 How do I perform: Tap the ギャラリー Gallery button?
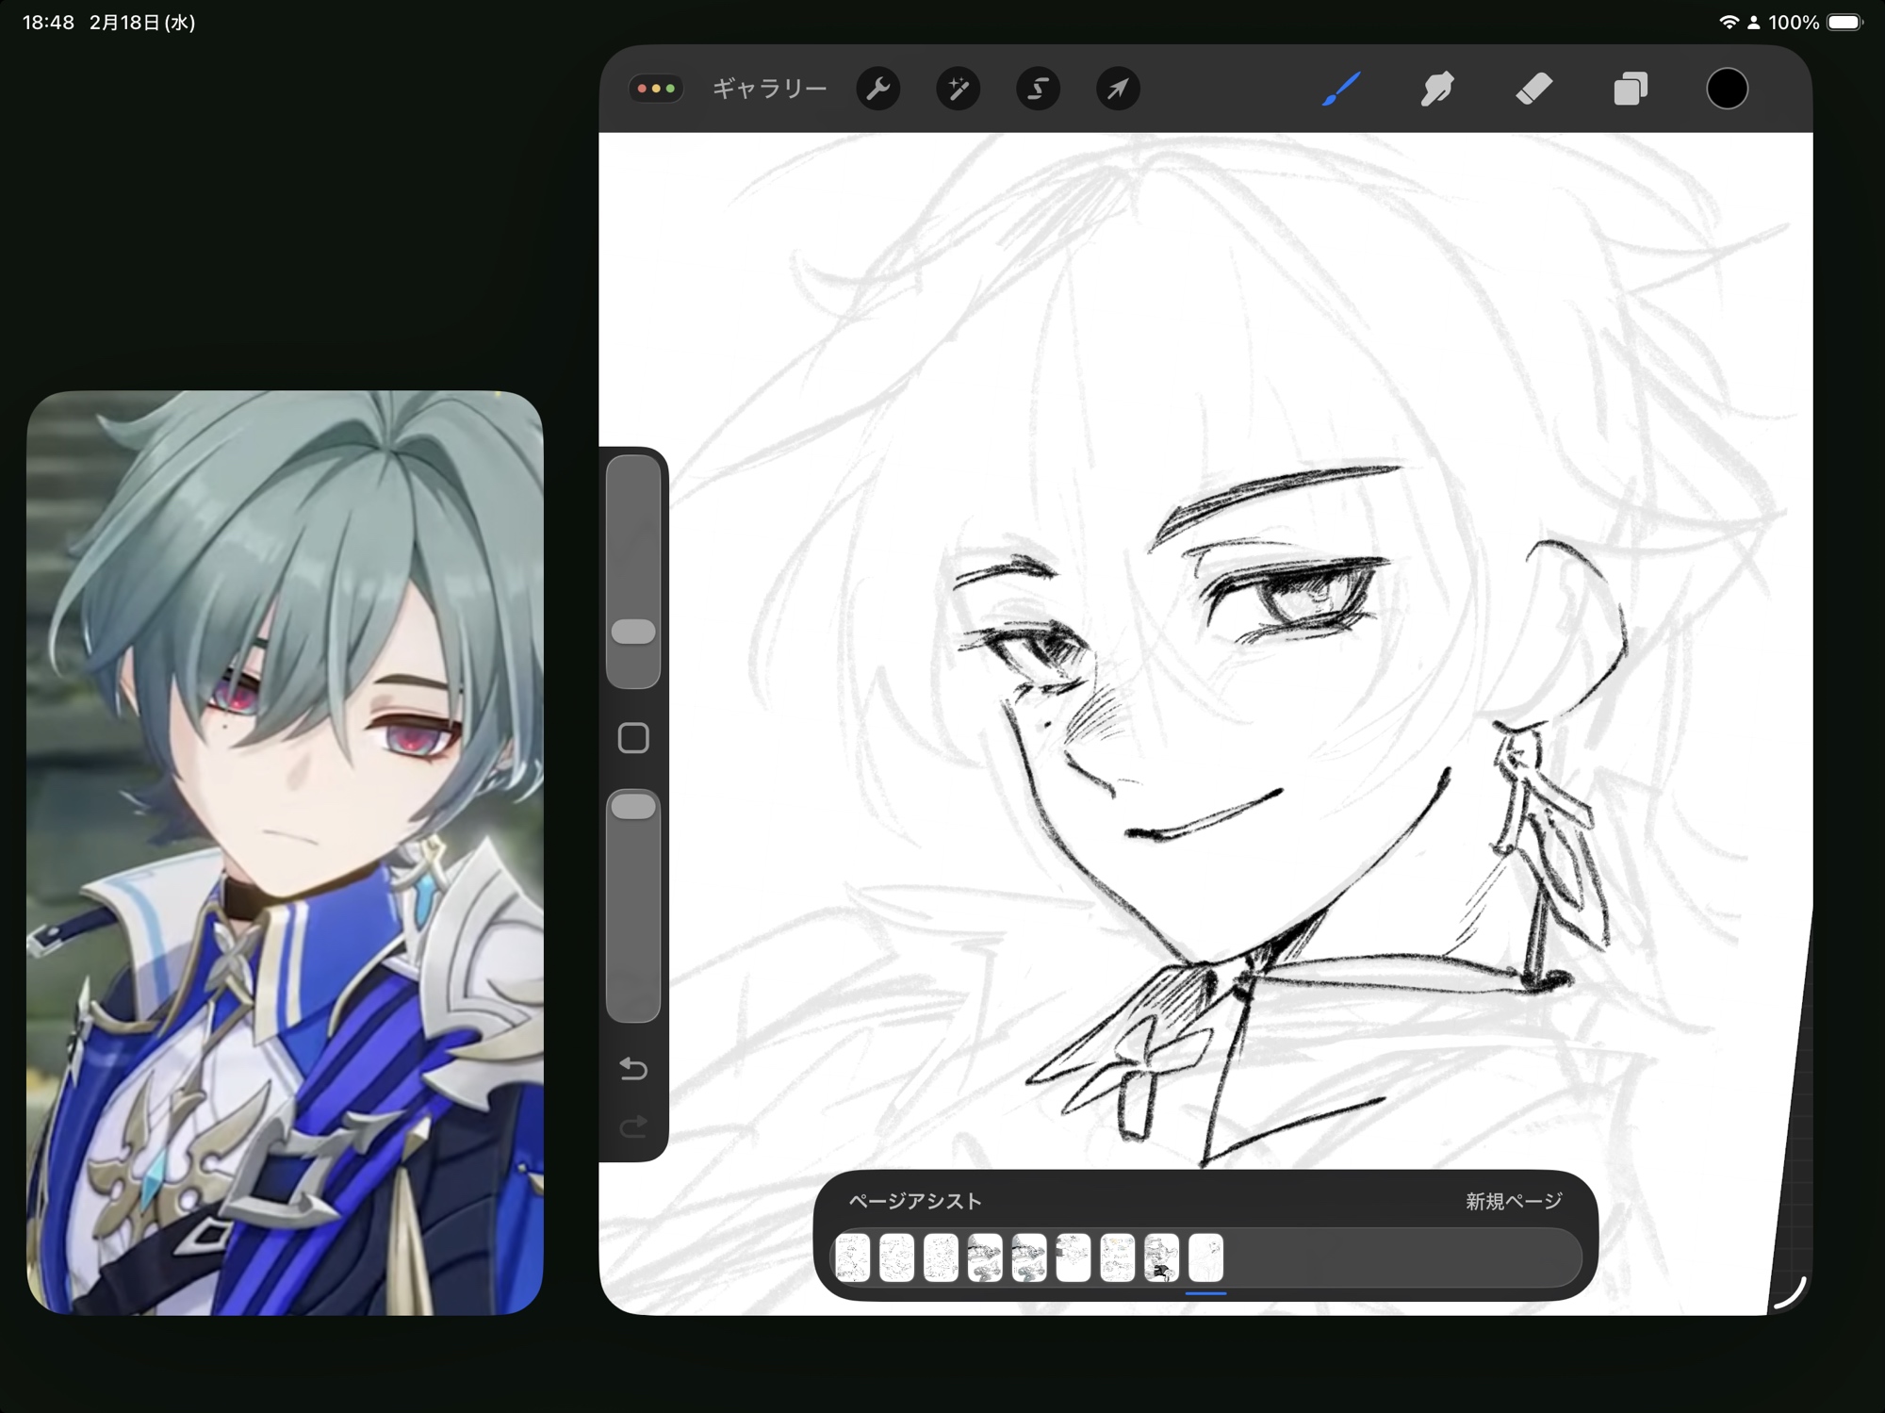tap(769, 90)
